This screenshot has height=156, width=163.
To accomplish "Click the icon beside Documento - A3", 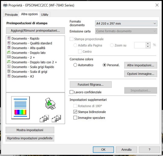I will pyautogui.click(x=9, y=76).
